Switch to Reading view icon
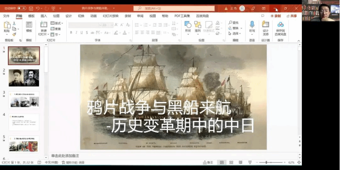 click(240, 162)
